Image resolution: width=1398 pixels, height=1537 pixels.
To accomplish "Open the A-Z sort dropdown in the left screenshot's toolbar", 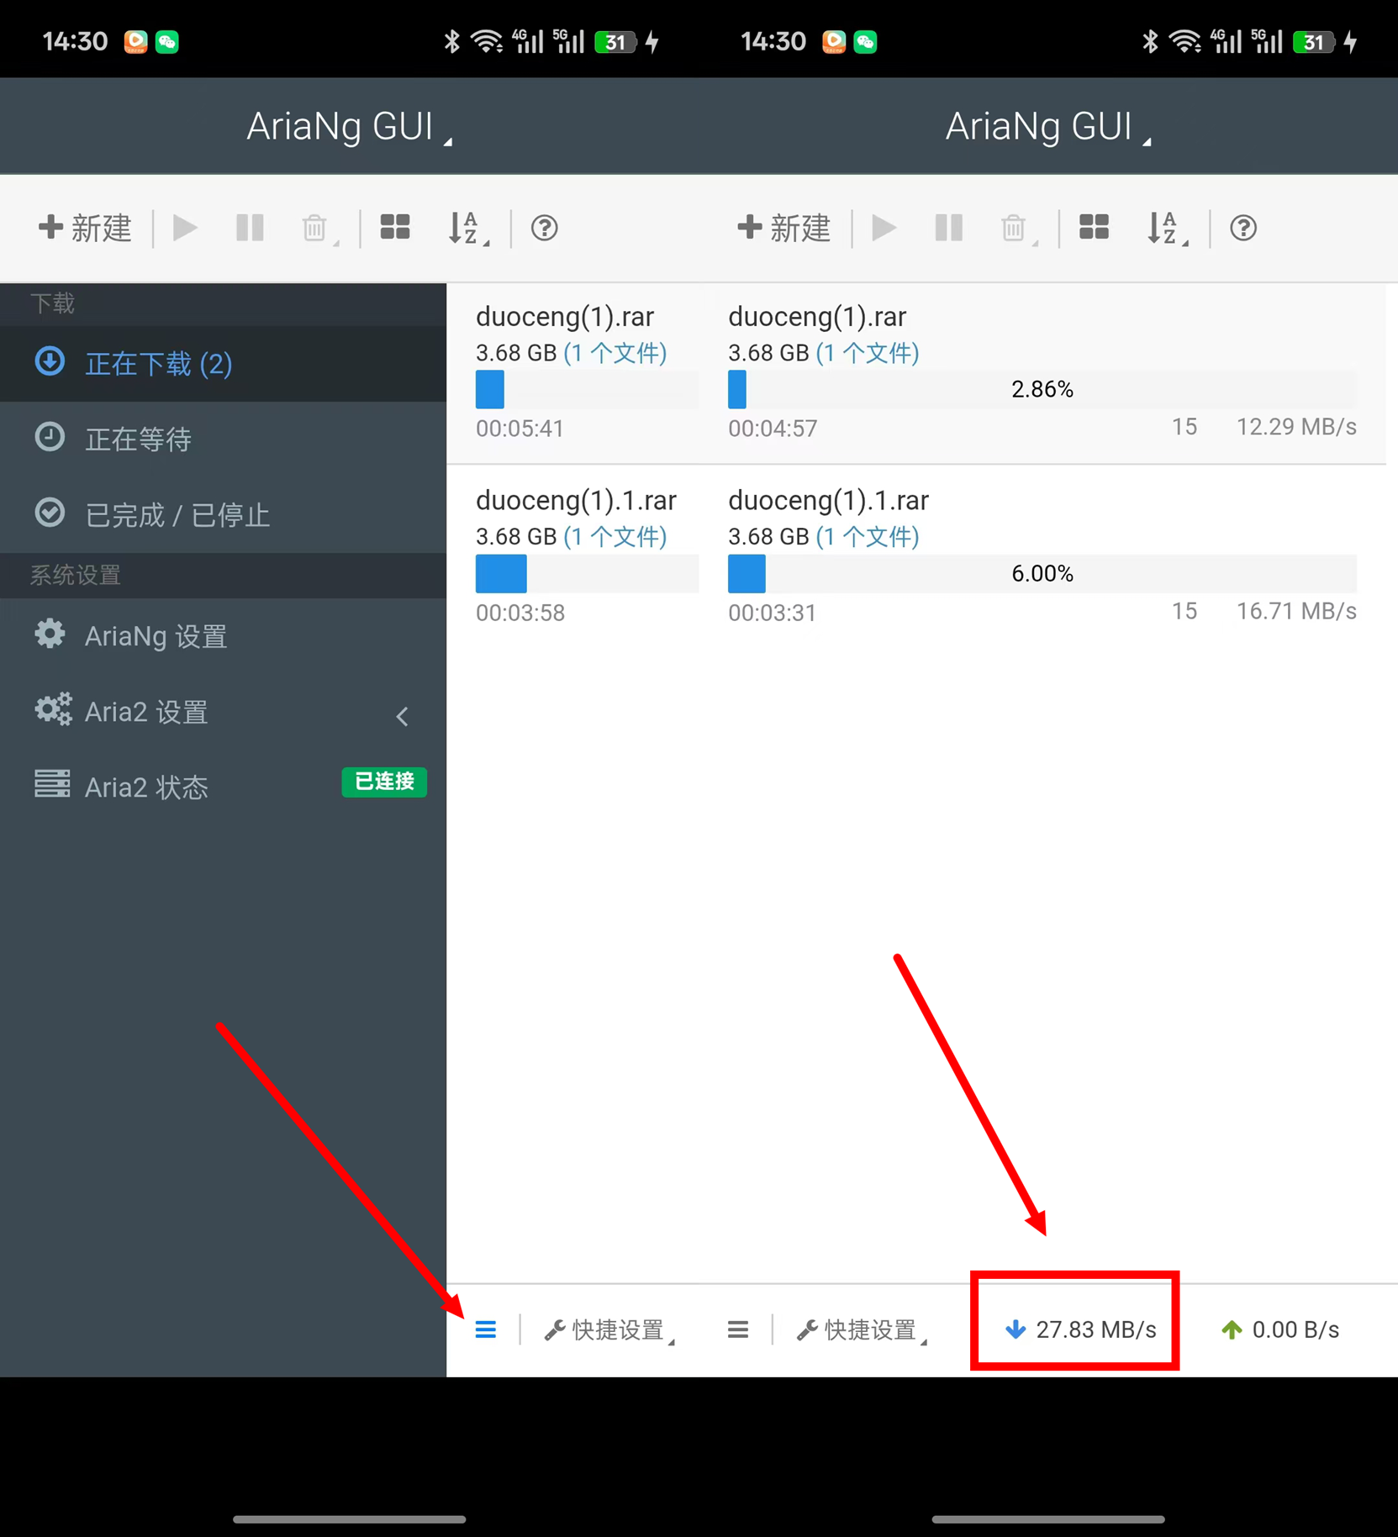I will [x=467, y=228].
